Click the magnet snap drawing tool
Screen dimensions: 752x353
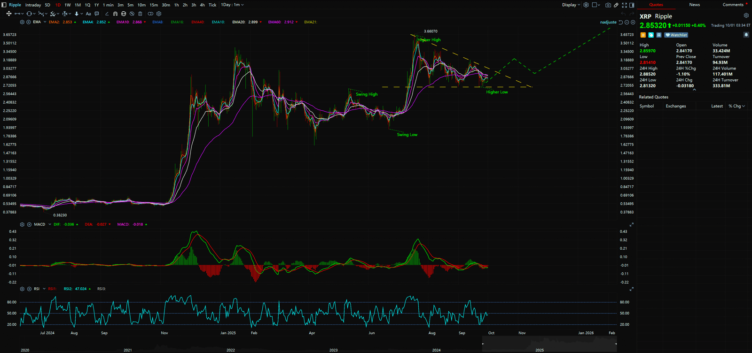(x=115, y=14)
